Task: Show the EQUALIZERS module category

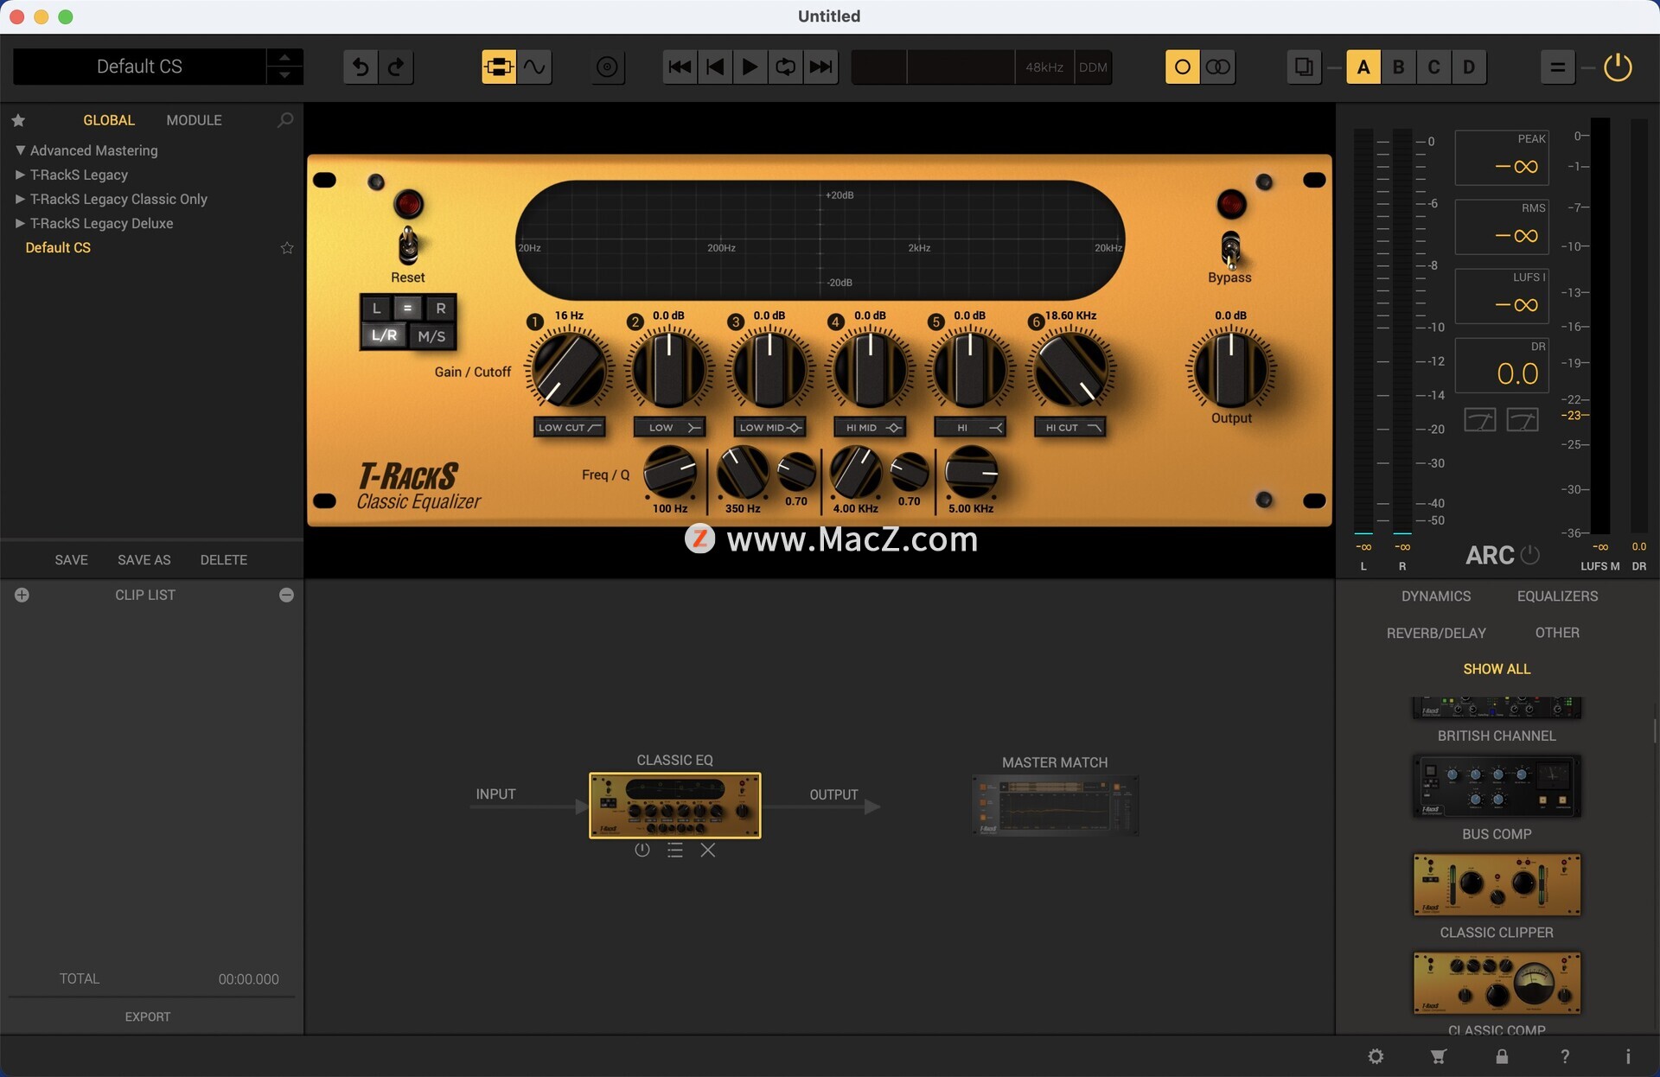Action: click(1557, 596)
